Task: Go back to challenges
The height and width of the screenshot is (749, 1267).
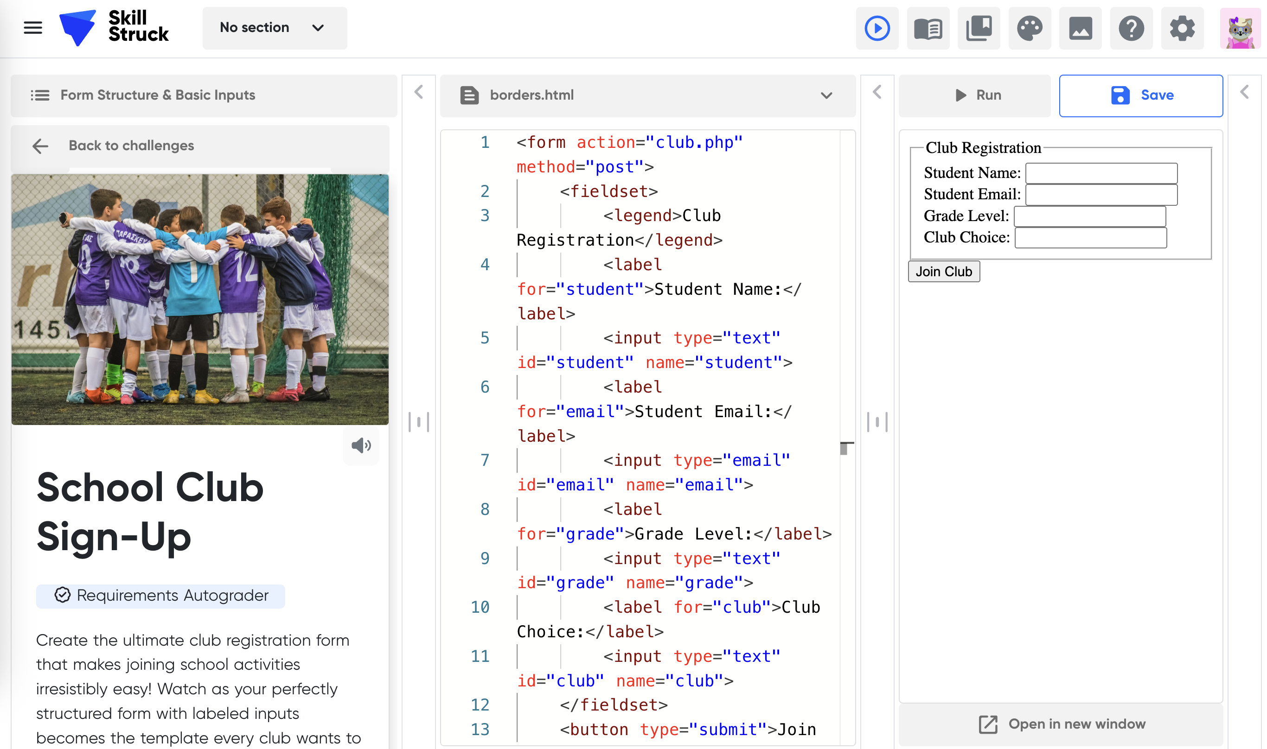Action: [131, 146]
